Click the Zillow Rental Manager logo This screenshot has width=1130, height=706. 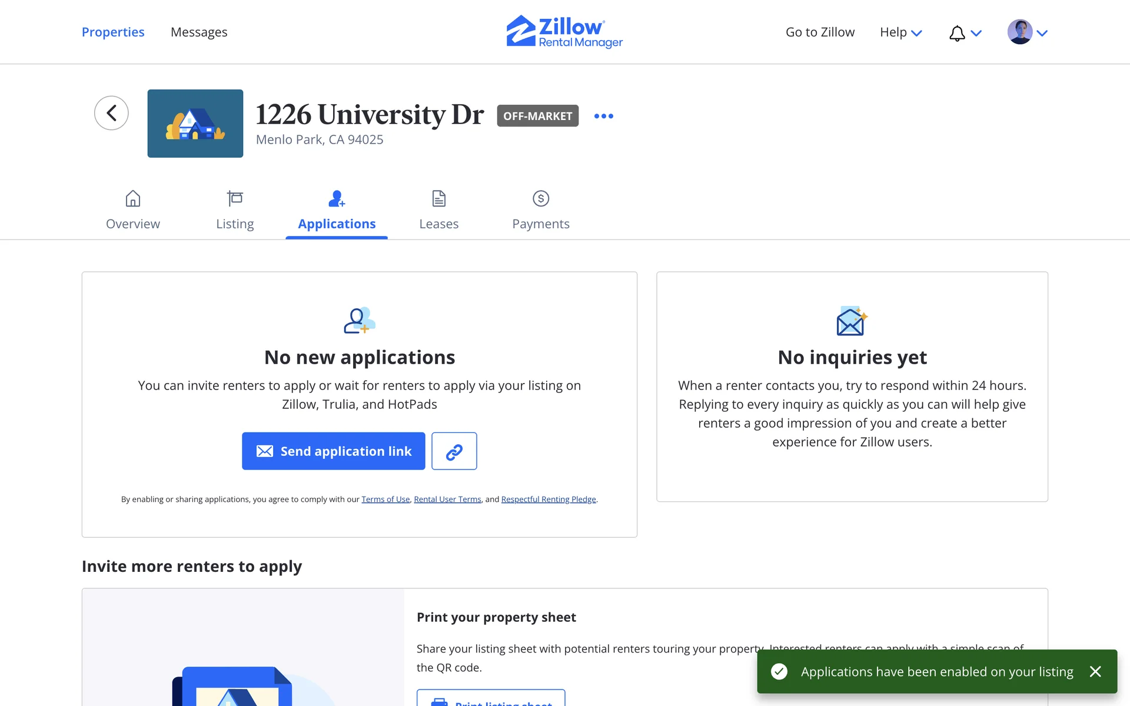(x=564, y=32)
